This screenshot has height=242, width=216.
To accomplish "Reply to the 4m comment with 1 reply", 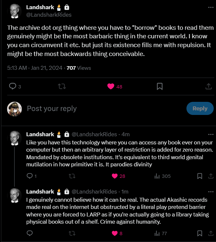I will (x=32, y=176).
